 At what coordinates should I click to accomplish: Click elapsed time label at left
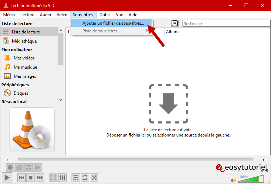[x=7, y=160]
